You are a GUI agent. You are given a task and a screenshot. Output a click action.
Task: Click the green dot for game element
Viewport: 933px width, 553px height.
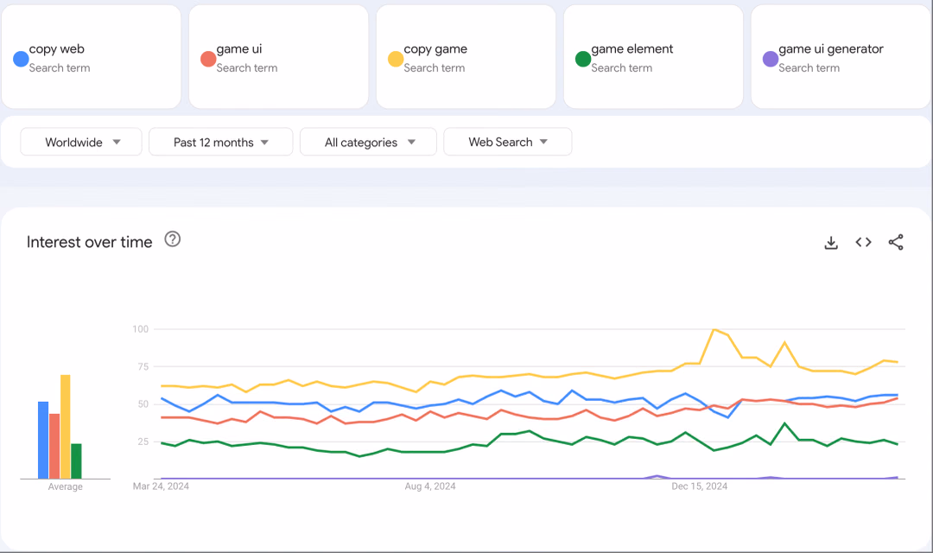pyautogui.click(x=583, y=59)
